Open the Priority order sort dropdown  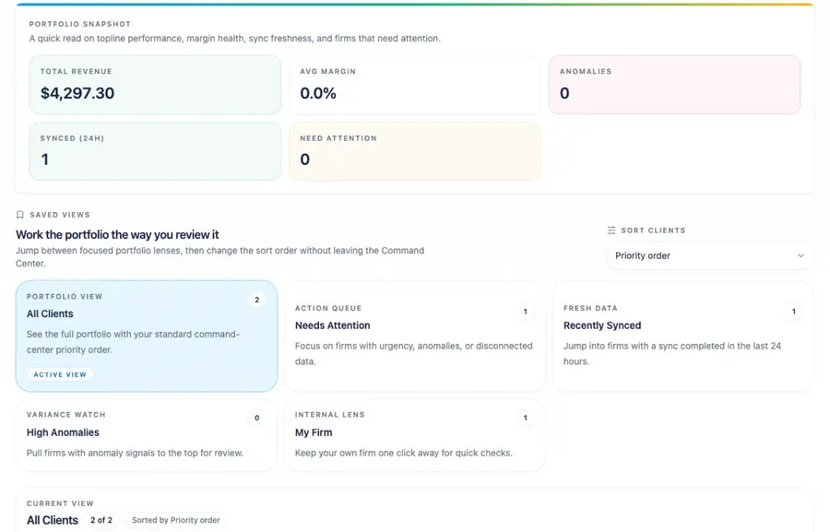tap(708, 255)
